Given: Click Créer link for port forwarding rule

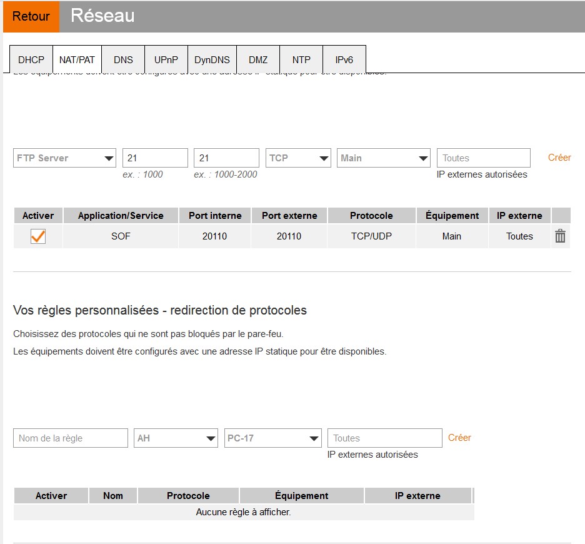Looking at the screenshot, I should click(x=559, y=158).
